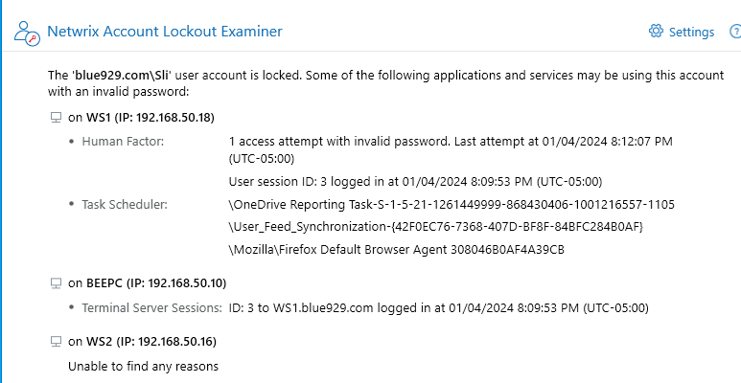Select the BEEPC (IP: 192.168.50.10) heading
Viewport: 741px width, 383px height.
[x=161, y=283]
